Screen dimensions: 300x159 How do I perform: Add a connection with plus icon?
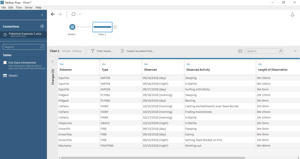(x=42, y=26)
